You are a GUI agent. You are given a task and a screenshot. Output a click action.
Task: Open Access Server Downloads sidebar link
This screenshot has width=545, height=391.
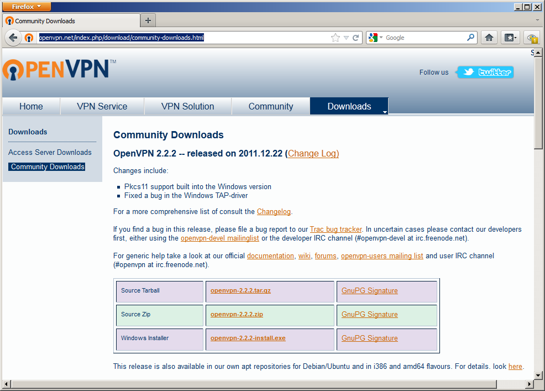50,153
